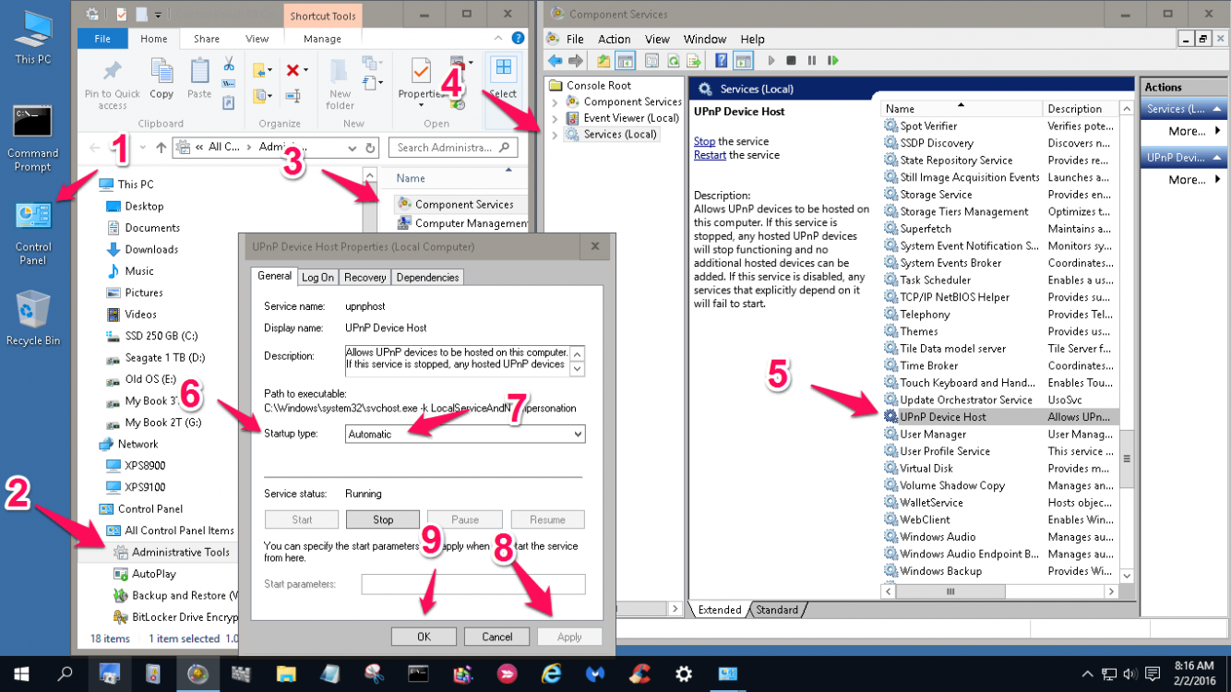Click services list vertical scrollbar
Screen dimensions: 1231x692
(1127, 459)
